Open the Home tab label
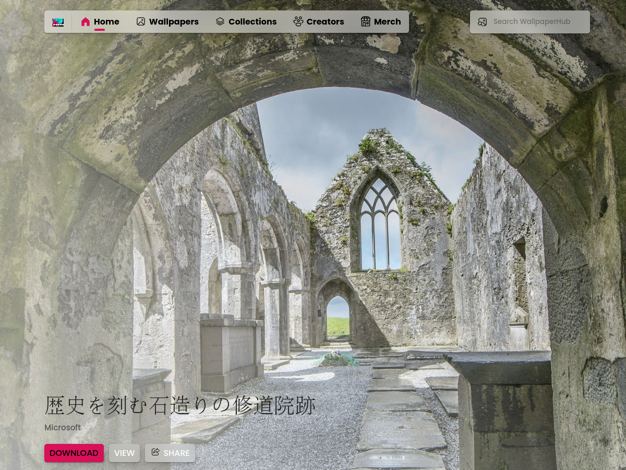This screenshot has height=470, width=626. pyautogui.click(x=107, y=22)
